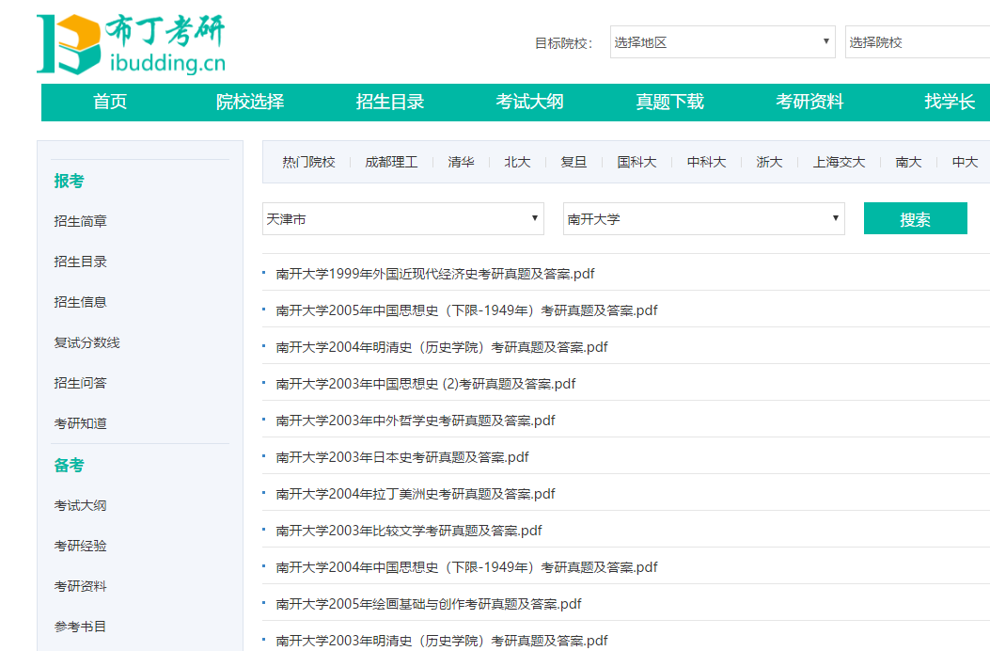Open 考研经验 in the sidebar
The height and width of the screenshot is (651, 990).
pyautogui.click(x=81, y=546)
